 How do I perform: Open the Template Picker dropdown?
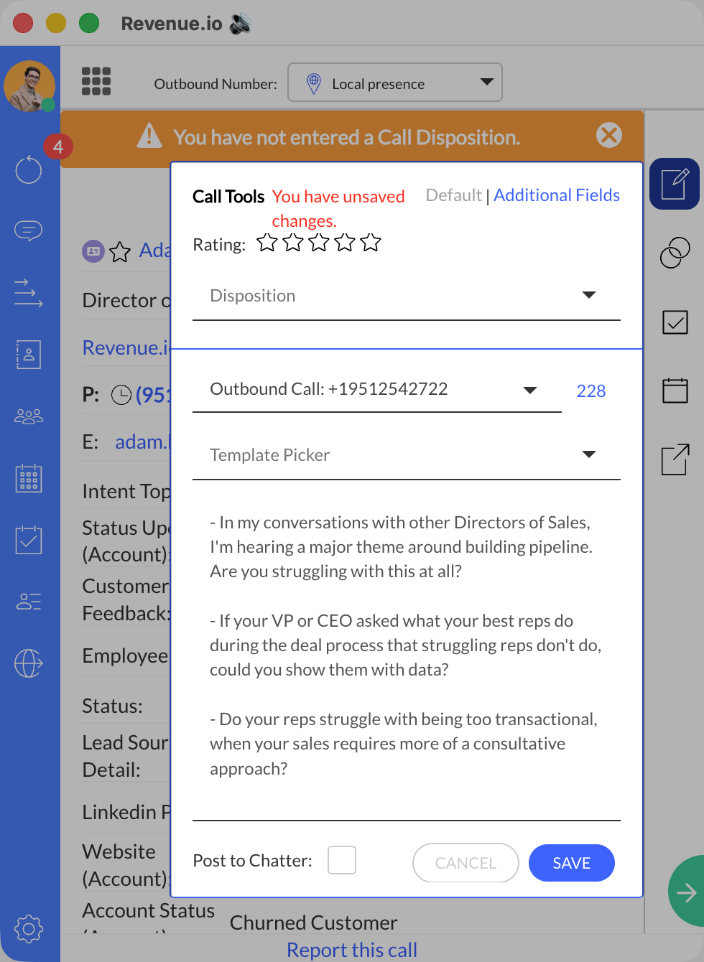click(589, 454)
